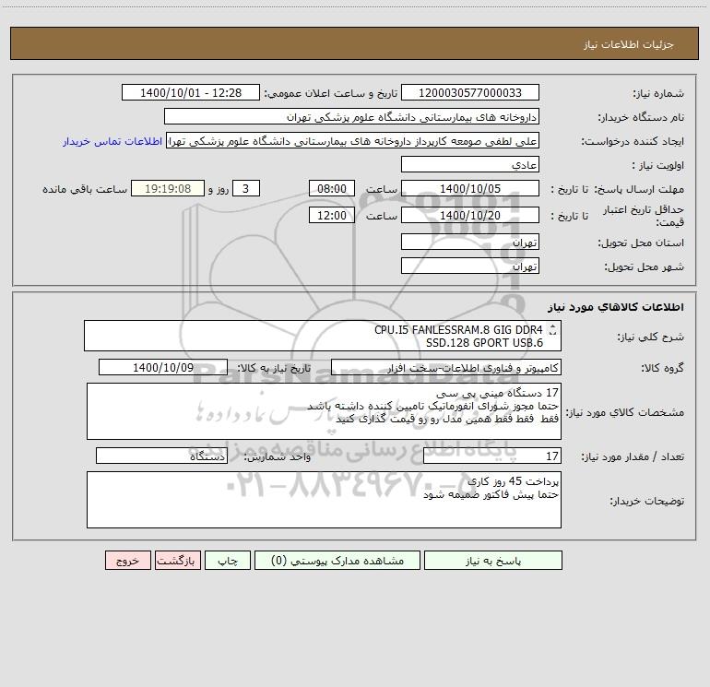710x687 pixels.
Task: Open اطلاعات تماس خریدار link
Action: [x=112, y=141]
